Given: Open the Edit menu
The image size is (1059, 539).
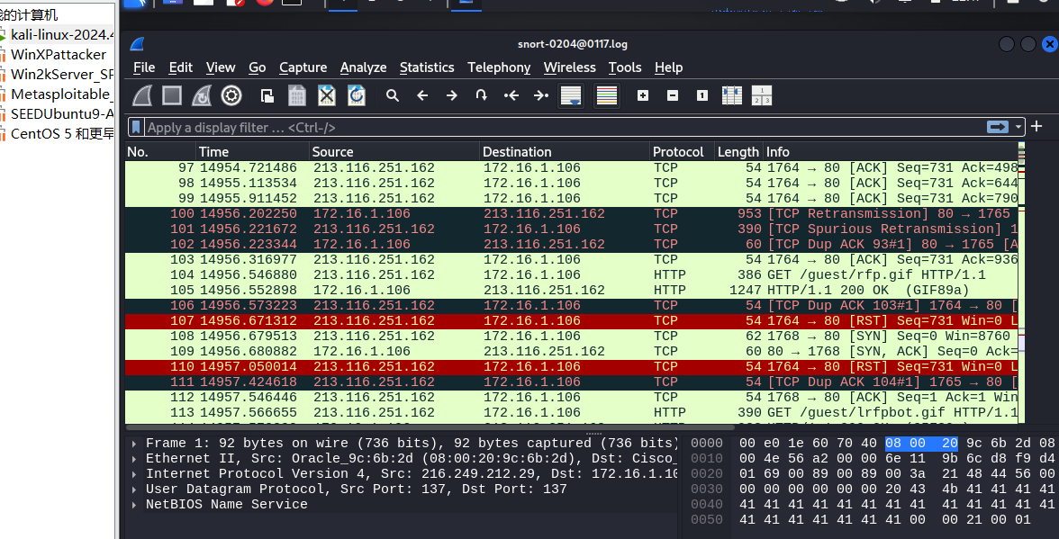Looking at the screenshot, I should [180, 67].
